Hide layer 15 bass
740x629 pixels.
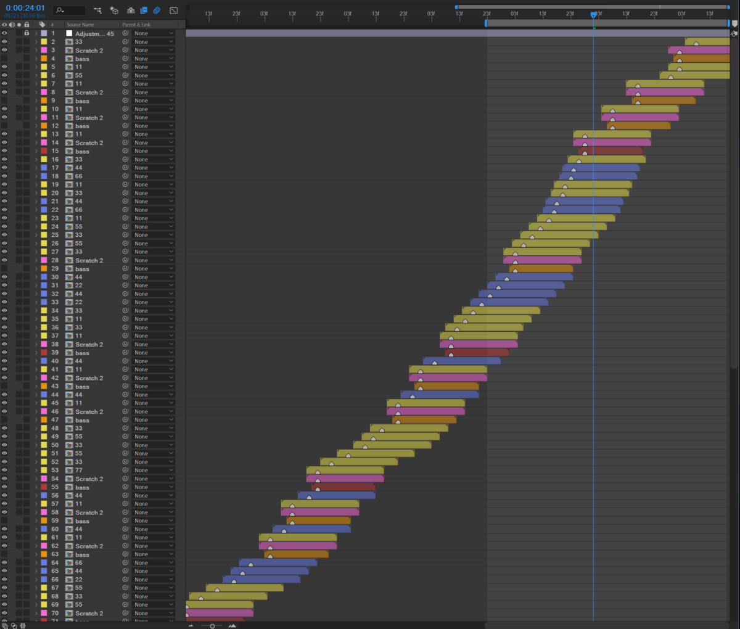point(4,151)
